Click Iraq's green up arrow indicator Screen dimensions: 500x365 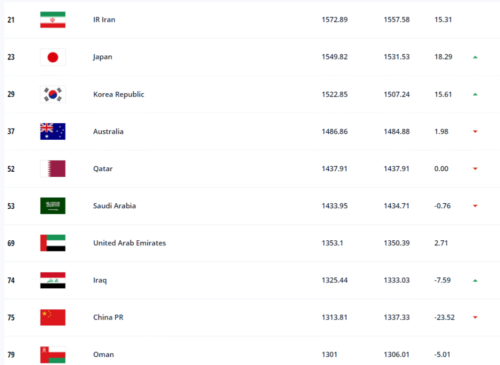pyautogui.click(x=475, y=280)
